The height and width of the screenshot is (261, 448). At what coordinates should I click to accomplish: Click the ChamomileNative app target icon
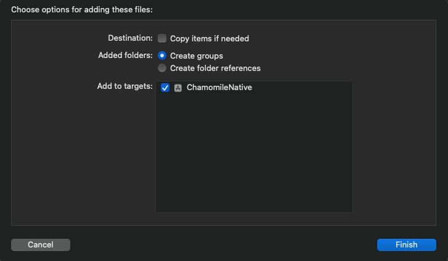177,88
